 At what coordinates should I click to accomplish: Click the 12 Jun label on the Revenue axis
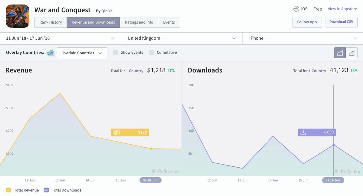pyautogui.click(x=30, y=180)
